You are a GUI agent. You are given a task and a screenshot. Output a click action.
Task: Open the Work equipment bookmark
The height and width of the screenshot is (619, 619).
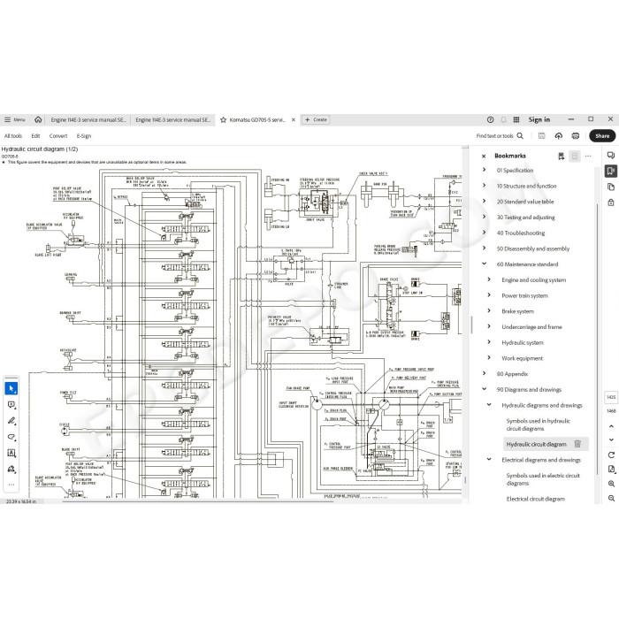click(522, 358)
